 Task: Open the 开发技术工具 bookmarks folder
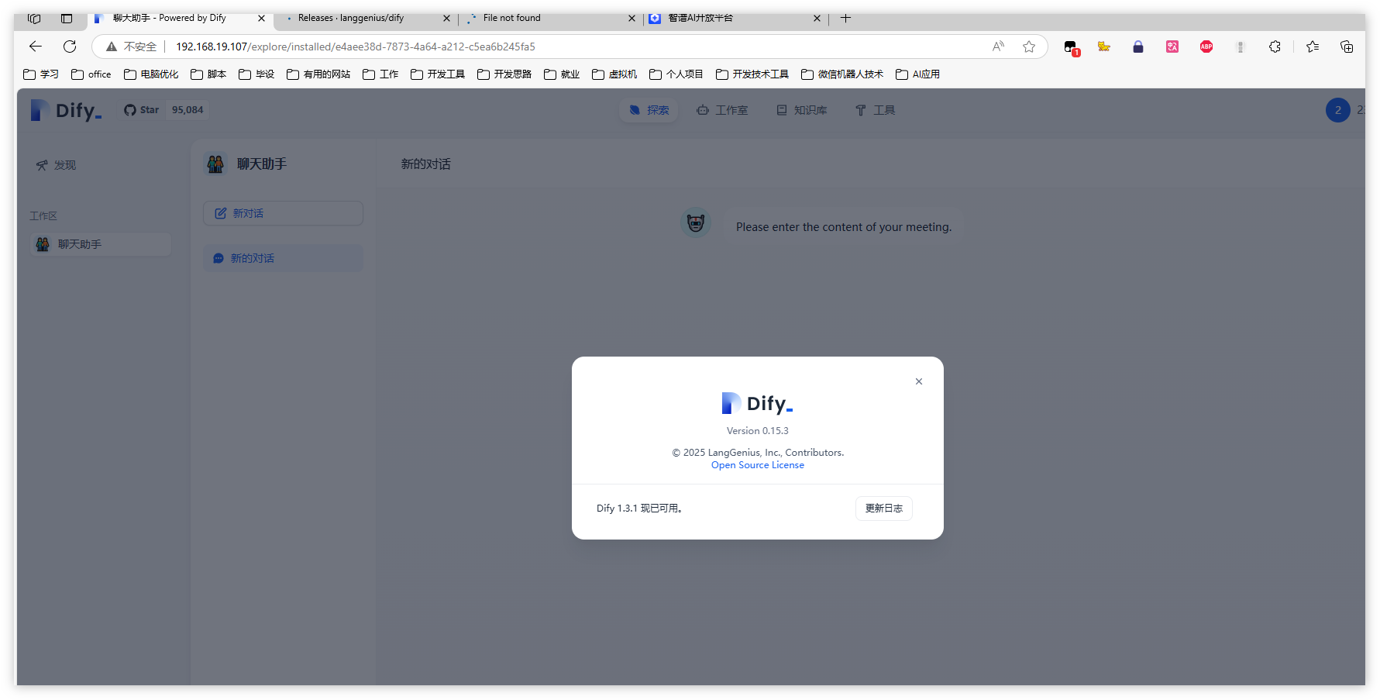point(752,74)
